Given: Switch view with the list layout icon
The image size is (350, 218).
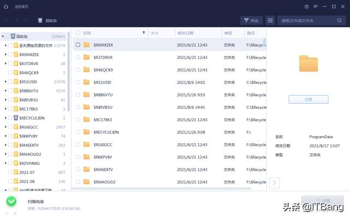Looking at the screenshot, I should 270,21.
